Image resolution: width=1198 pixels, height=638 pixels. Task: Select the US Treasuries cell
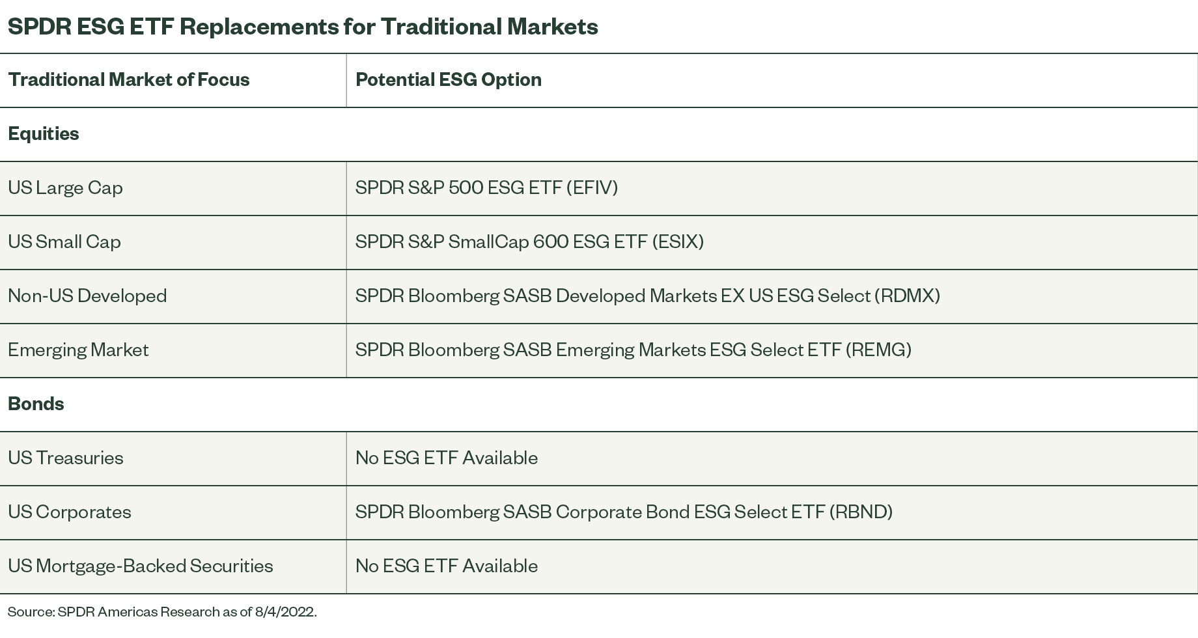[x=66, y=458]
